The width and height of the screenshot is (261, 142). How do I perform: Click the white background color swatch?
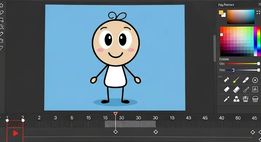[x=224, y=15]
